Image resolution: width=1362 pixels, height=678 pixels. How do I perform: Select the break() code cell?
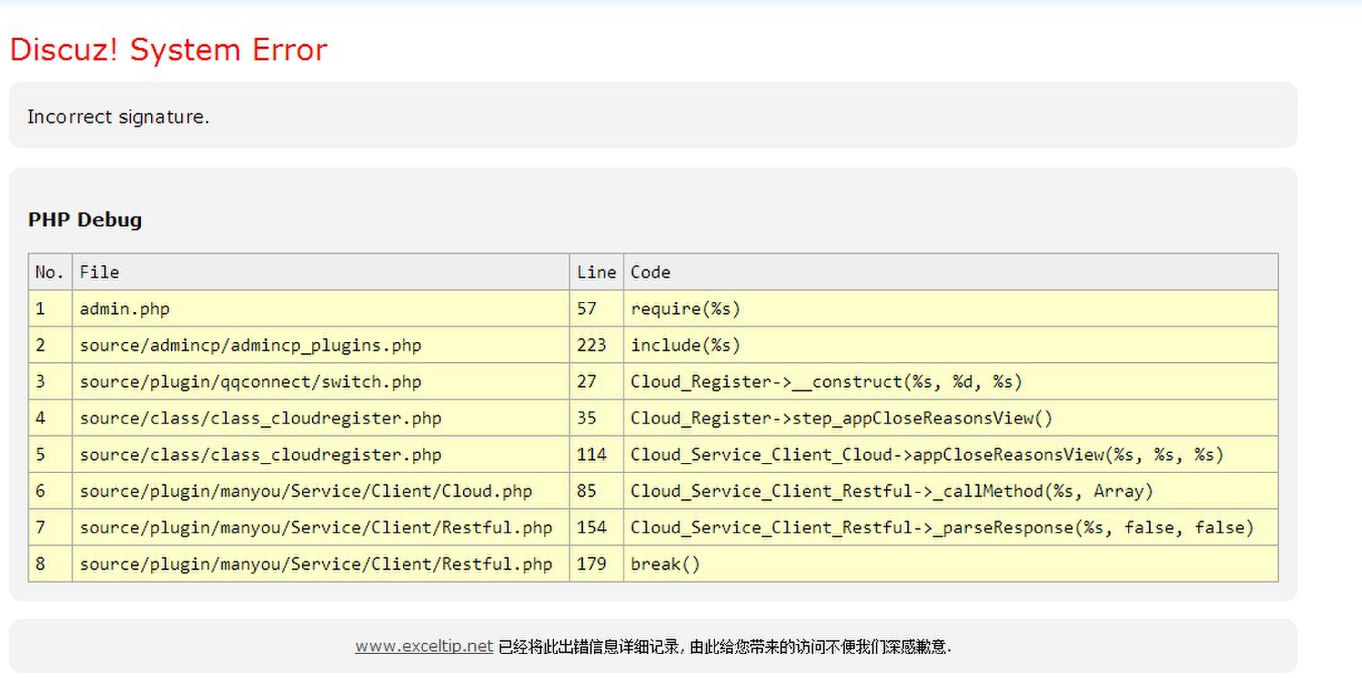(950, 564)
